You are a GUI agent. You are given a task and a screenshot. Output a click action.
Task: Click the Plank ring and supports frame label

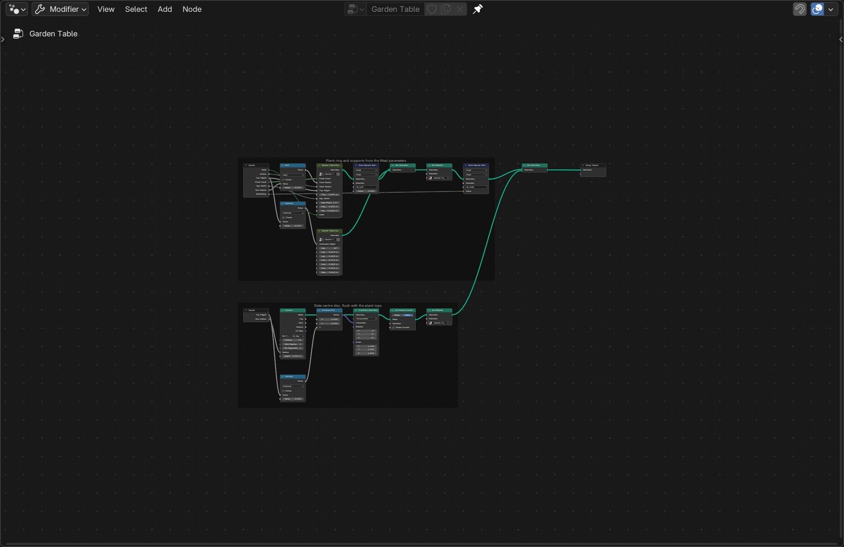pyautogui.click(x=366, y=161)
